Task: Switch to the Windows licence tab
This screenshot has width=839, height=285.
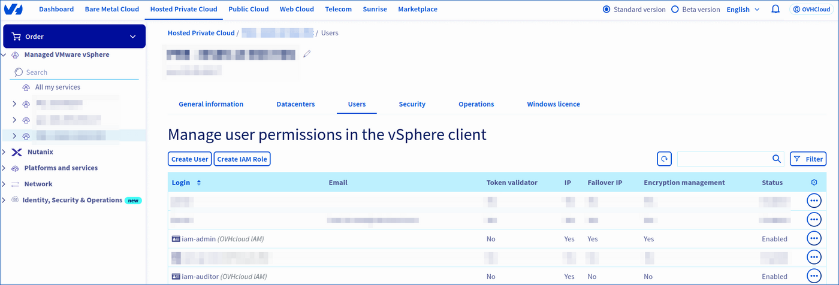Action: pyautogui.click(x=554, y=104)
